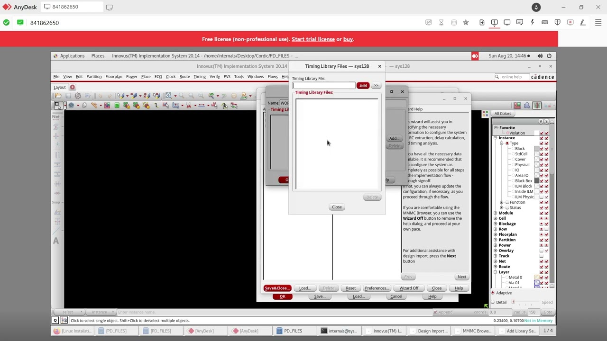Open the GNOME Applications menu

pos(72,56)
